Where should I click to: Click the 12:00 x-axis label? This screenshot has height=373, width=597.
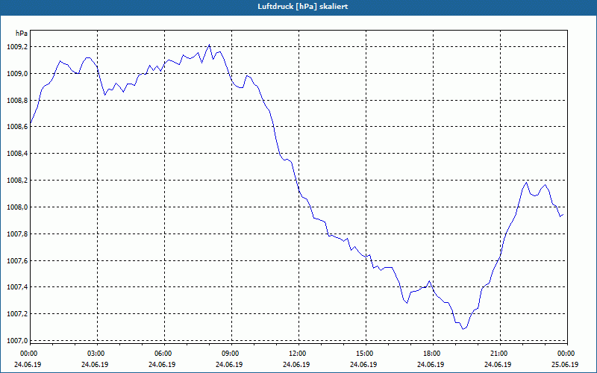pos(298,354)
